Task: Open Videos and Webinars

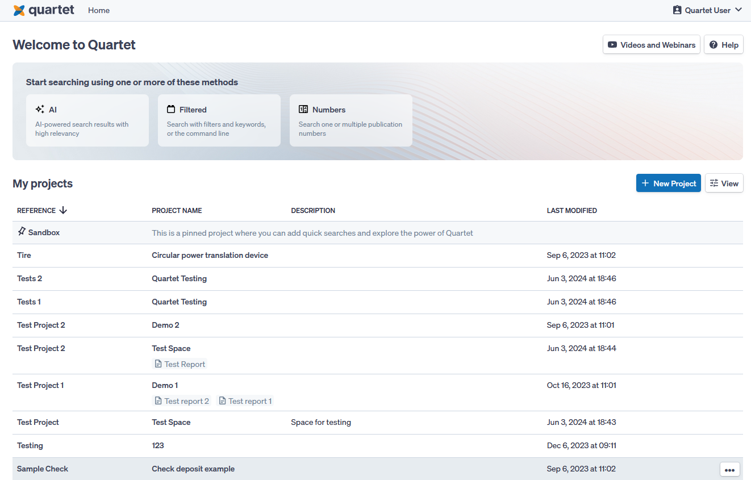Action: tap(651, 45)
